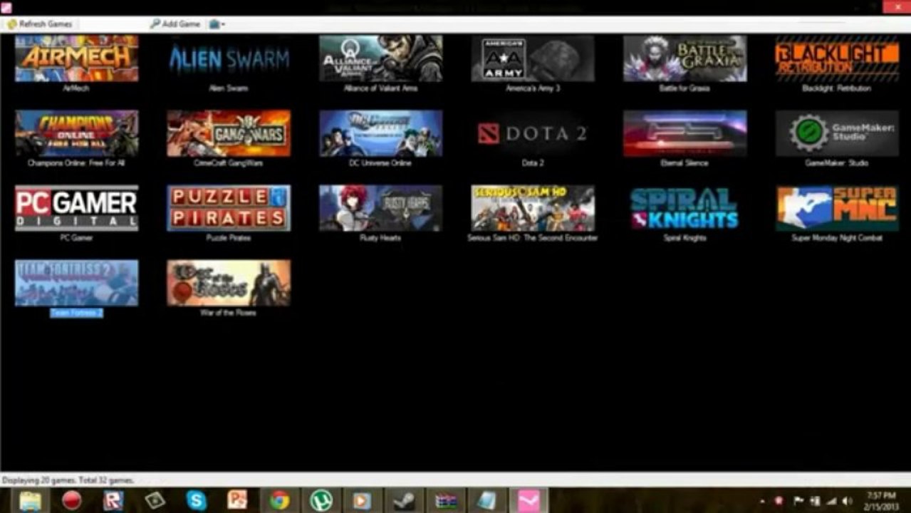Select the CrimeCraft GangWars banner
Screen dimensions: 911x513
coord(229,133)
